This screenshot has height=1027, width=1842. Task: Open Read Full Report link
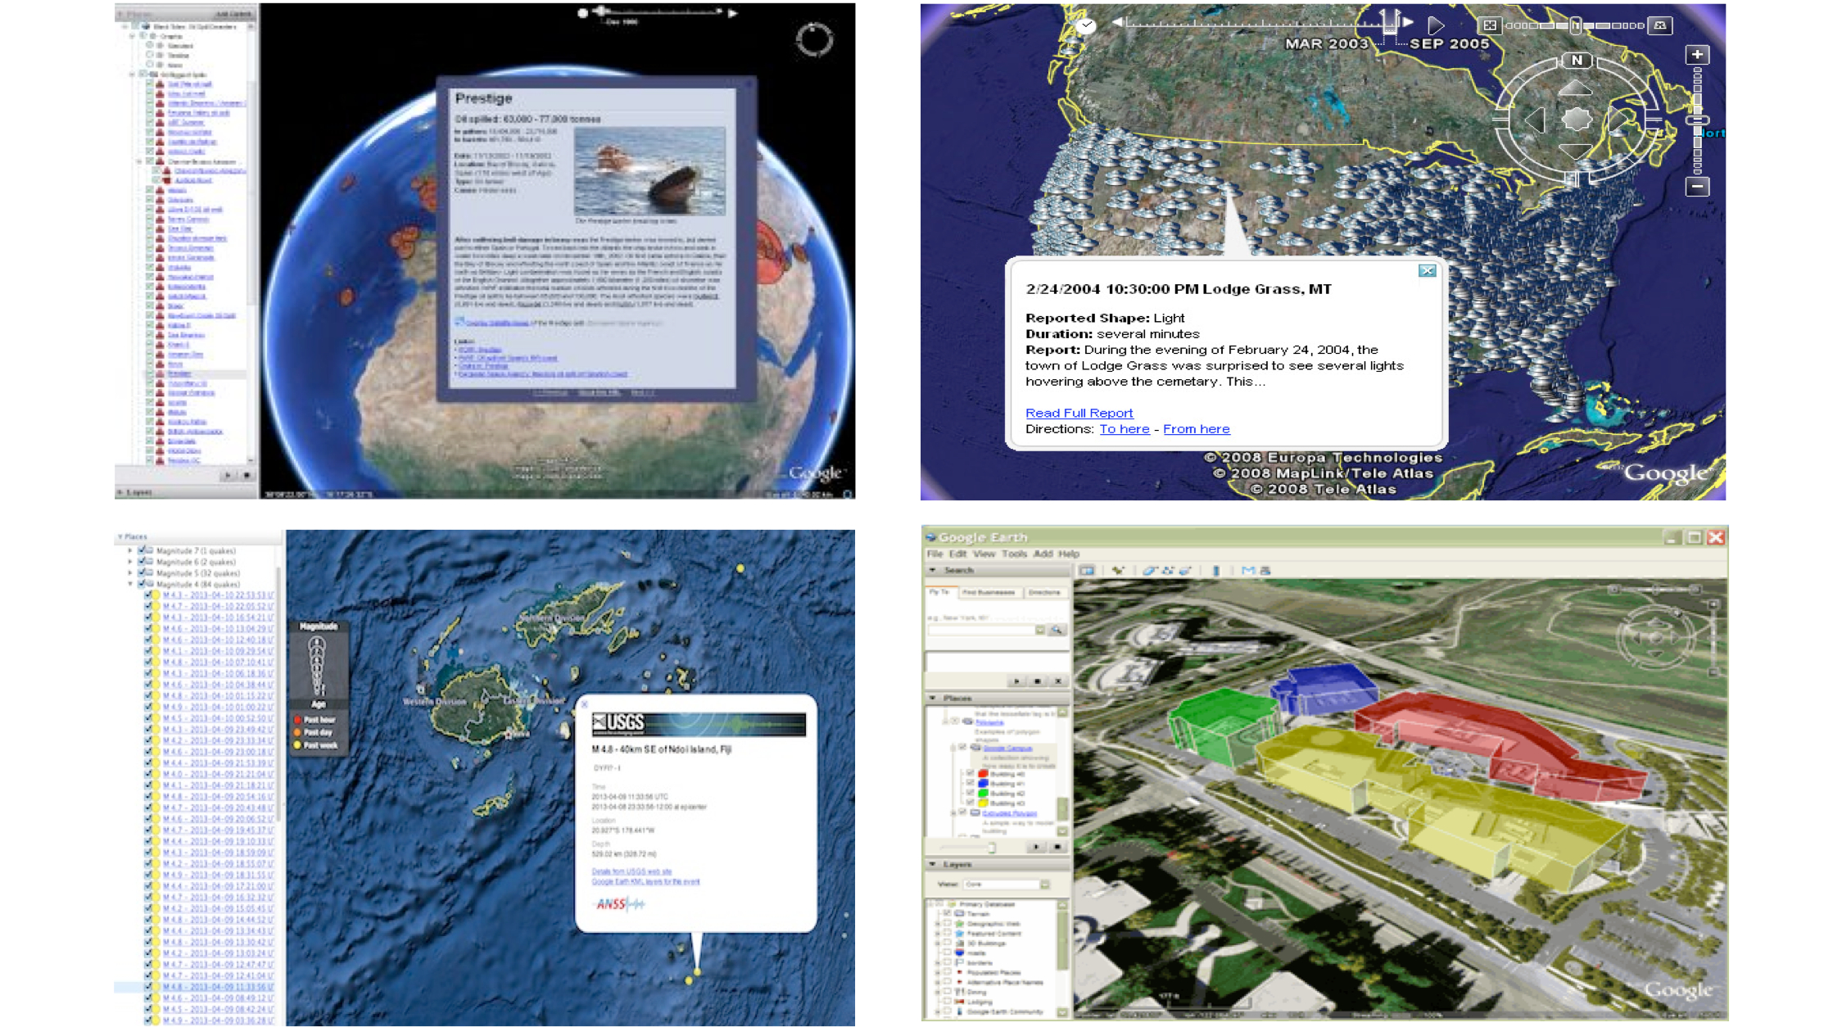(x=1079, y=413)
